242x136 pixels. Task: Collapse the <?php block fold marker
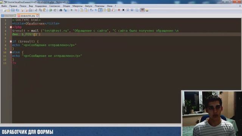pyautogui.click(x=11, y=27)
